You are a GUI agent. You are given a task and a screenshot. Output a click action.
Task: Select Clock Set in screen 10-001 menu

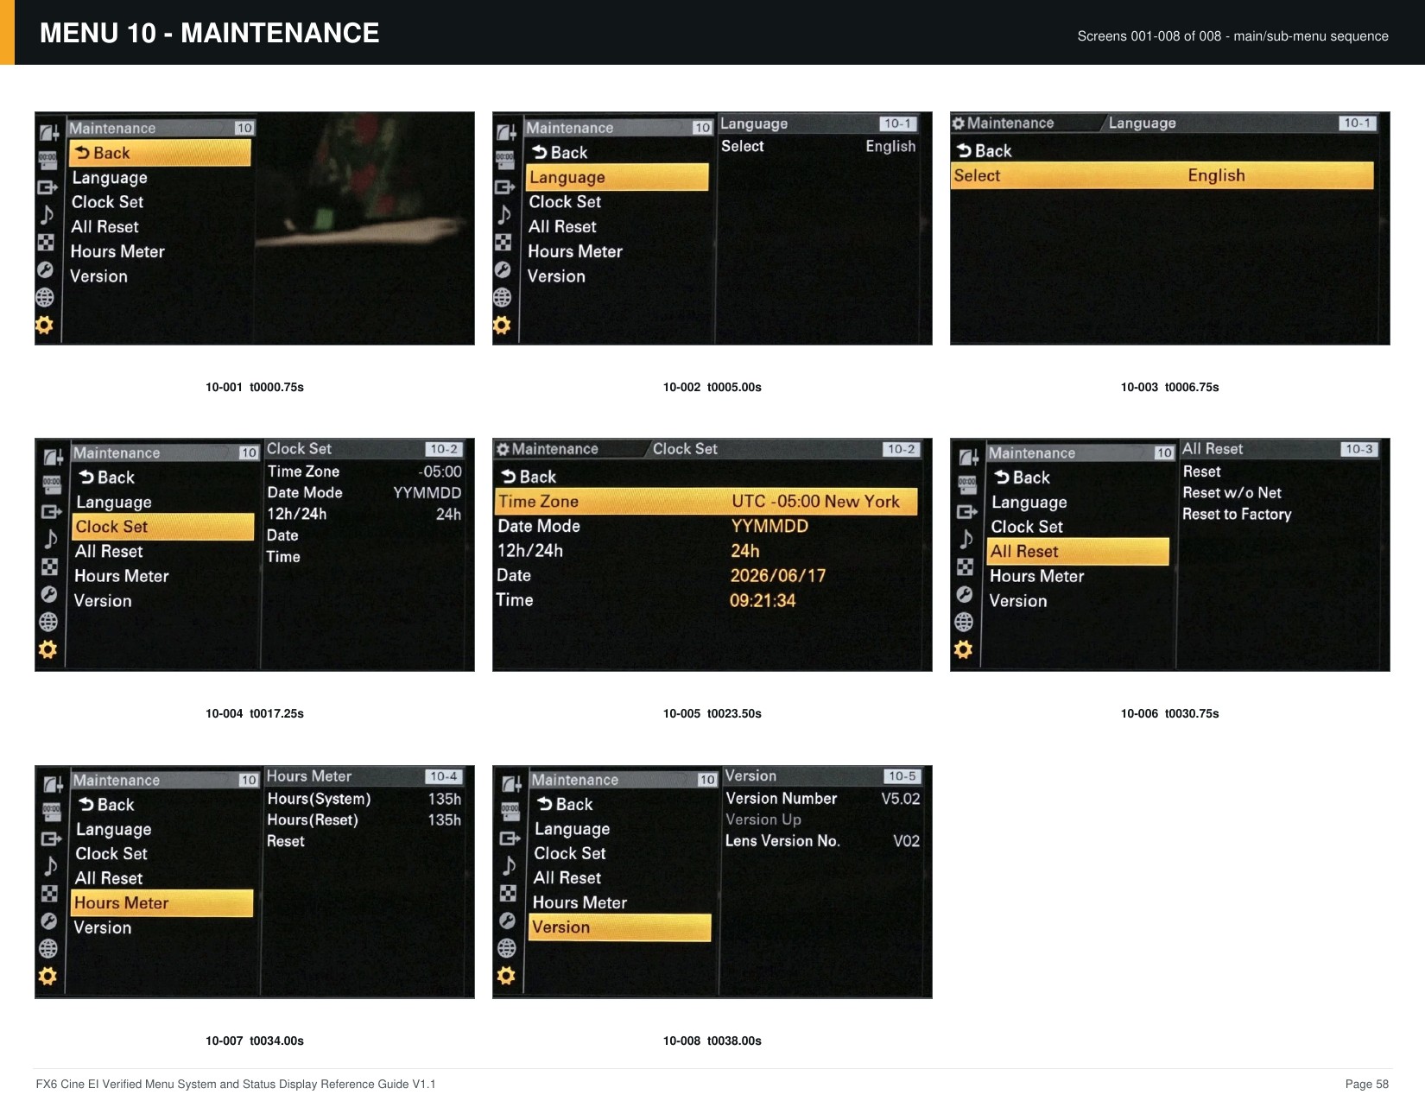point(107,202)
